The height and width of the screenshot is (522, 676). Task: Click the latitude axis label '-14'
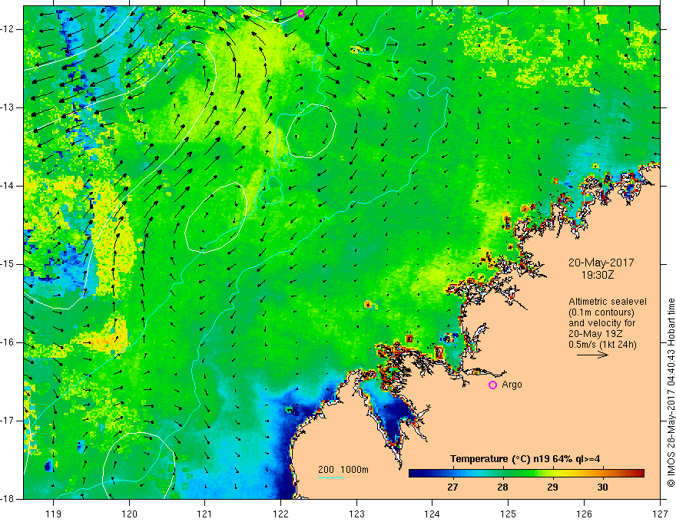[x=8, y=186]
